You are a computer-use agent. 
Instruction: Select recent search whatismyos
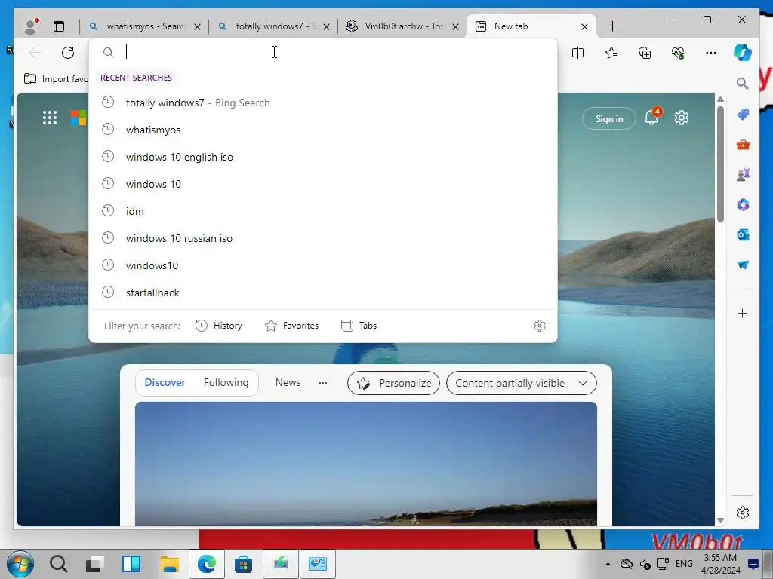[323, 130]
